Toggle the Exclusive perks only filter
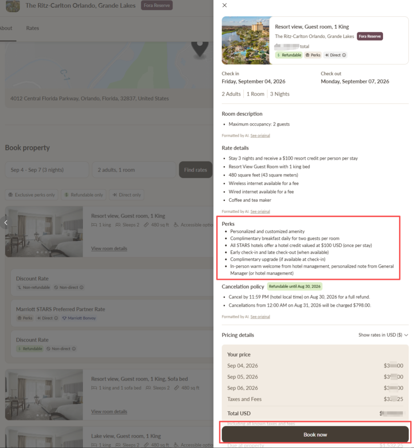Image resolution: width=414 pixels, height=448 pixels. (32, 195)
